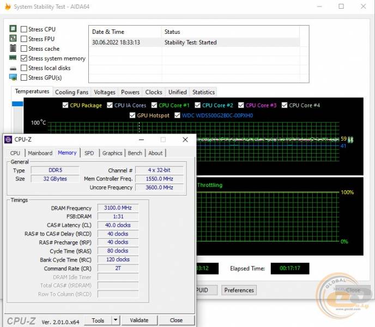Toggle the CPU Core #3 checkbox
Viewport: 375px width, 327px height.
(241, 105)
